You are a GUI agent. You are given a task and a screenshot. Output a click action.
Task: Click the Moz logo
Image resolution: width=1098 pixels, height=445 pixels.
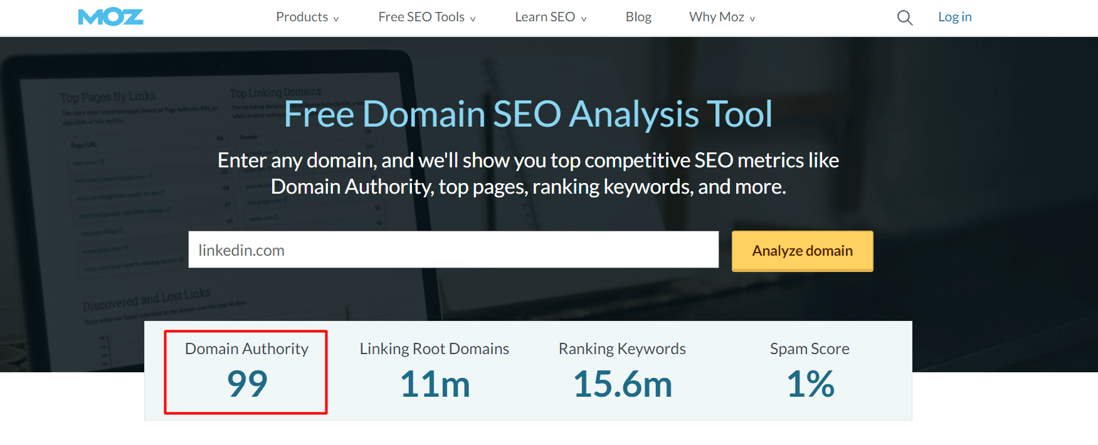point(110,17)
